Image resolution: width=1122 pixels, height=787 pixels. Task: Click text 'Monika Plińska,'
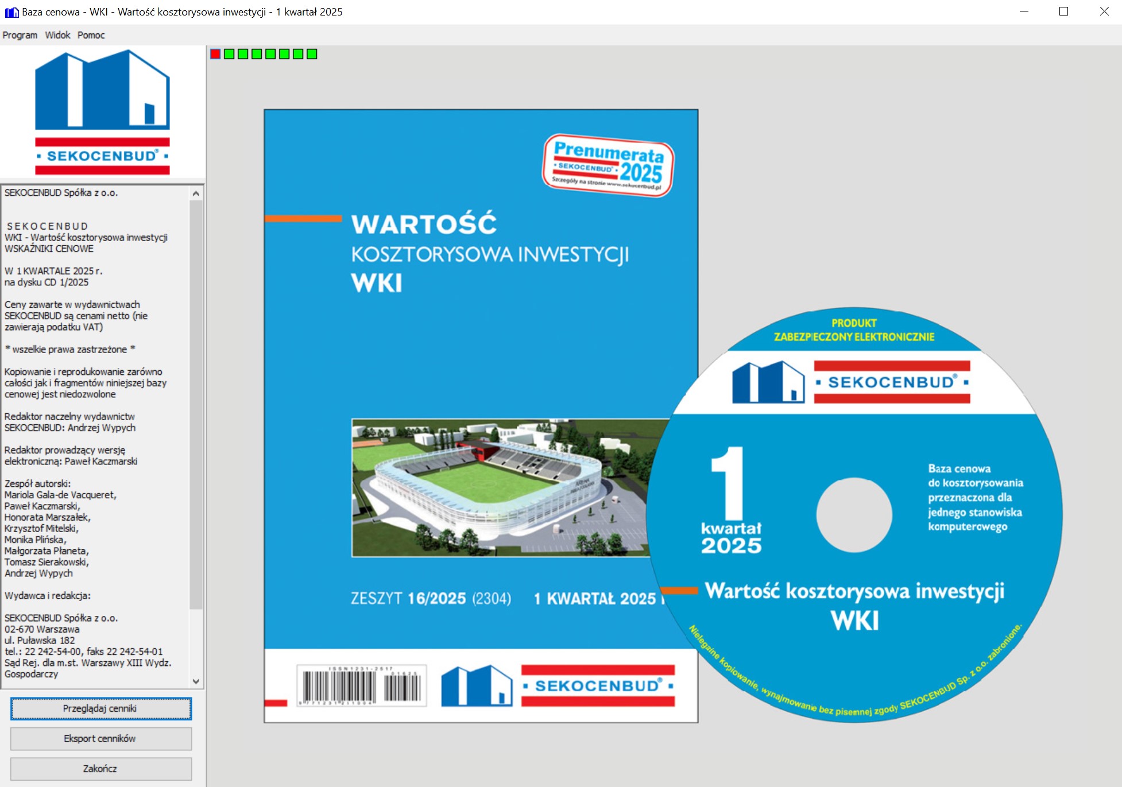tap(36, 540)
